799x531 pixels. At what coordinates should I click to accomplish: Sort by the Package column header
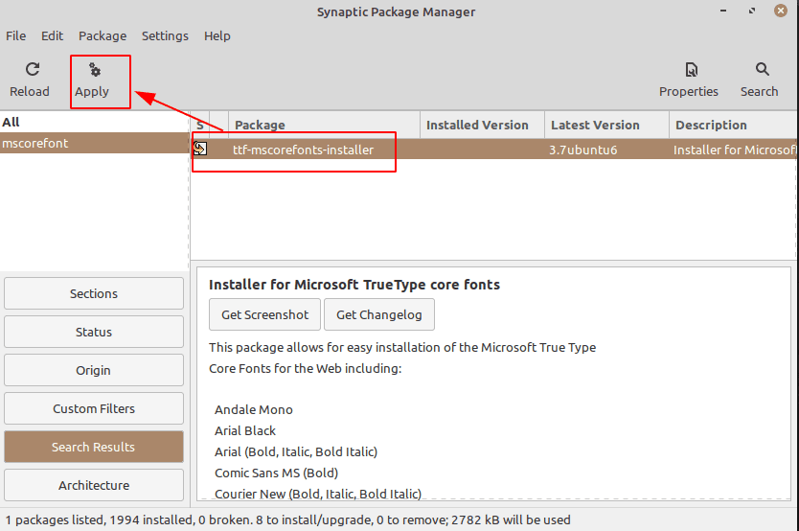point(324,125)
